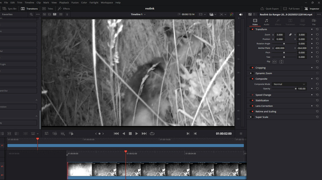
Task: Jump to the last frame
Action: (x=144, y=134)
